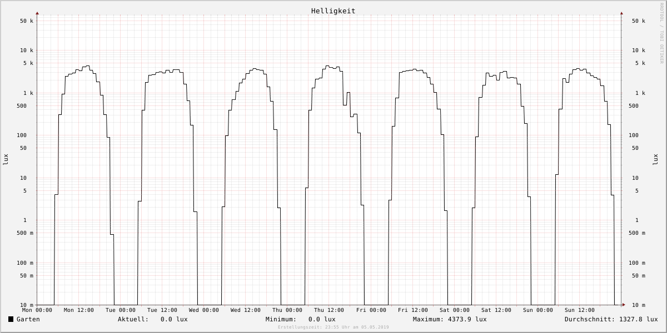Image resolution: width=667 pixels, height=333 pixels.
Task: Click the left lux axis title
Action: (x=6, y=160)
